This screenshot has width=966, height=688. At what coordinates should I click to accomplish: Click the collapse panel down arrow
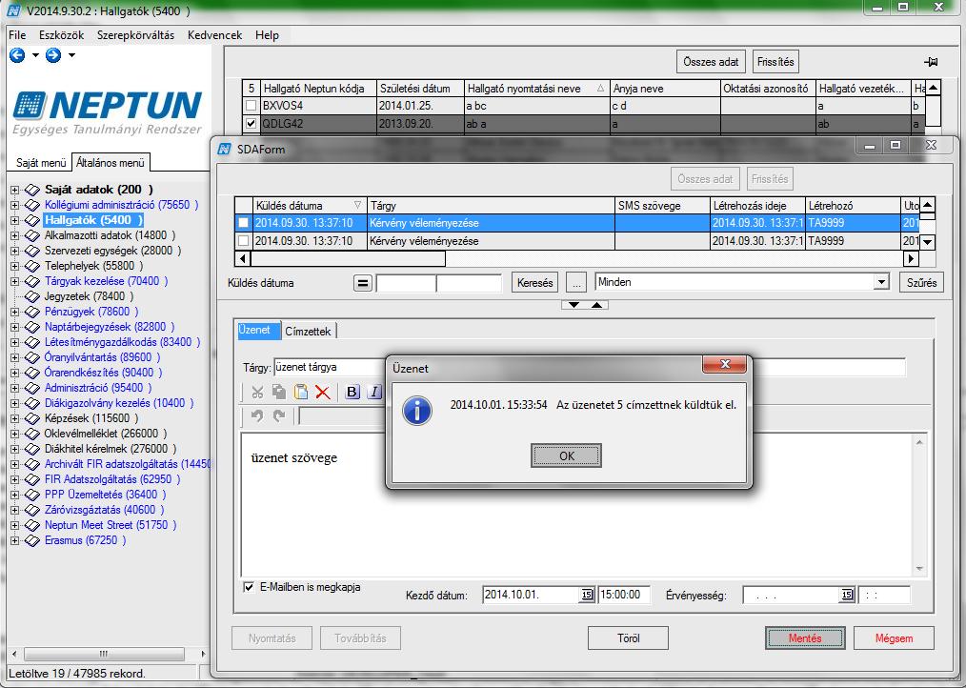[574, 305]
